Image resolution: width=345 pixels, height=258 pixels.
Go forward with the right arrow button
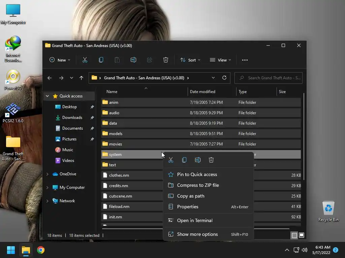[61, 78]
